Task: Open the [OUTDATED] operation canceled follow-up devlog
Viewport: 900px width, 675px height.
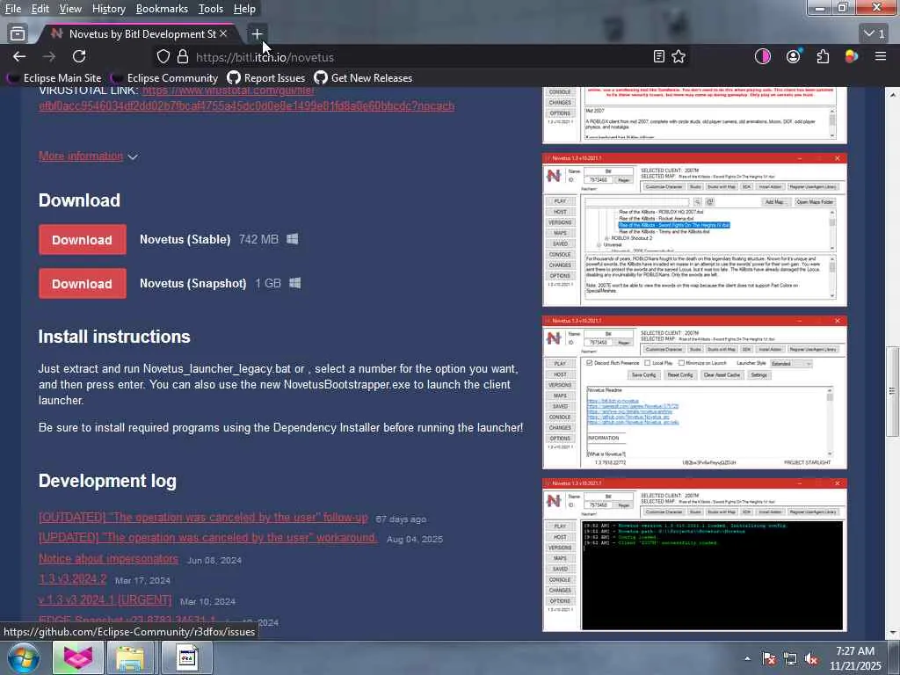Action: (x=203, y=517)
